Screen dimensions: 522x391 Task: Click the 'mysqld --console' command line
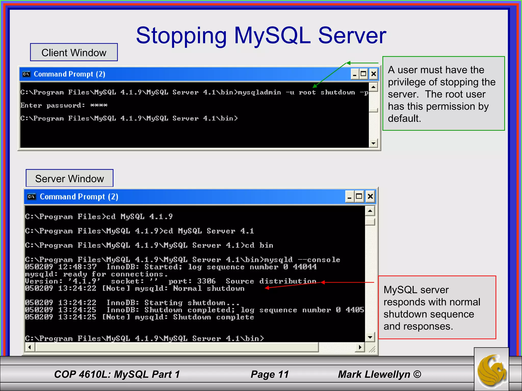182,260
